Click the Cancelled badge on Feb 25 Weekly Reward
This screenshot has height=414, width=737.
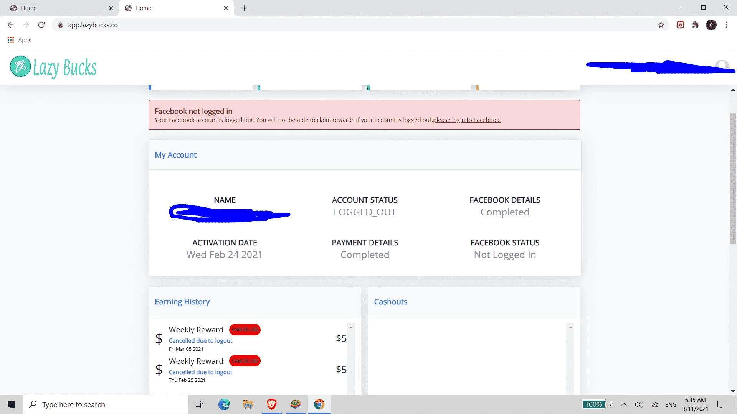(x=245, y=361)
